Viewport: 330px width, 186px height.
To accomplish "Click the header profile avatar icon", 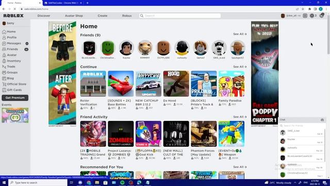I will [283, 16].
